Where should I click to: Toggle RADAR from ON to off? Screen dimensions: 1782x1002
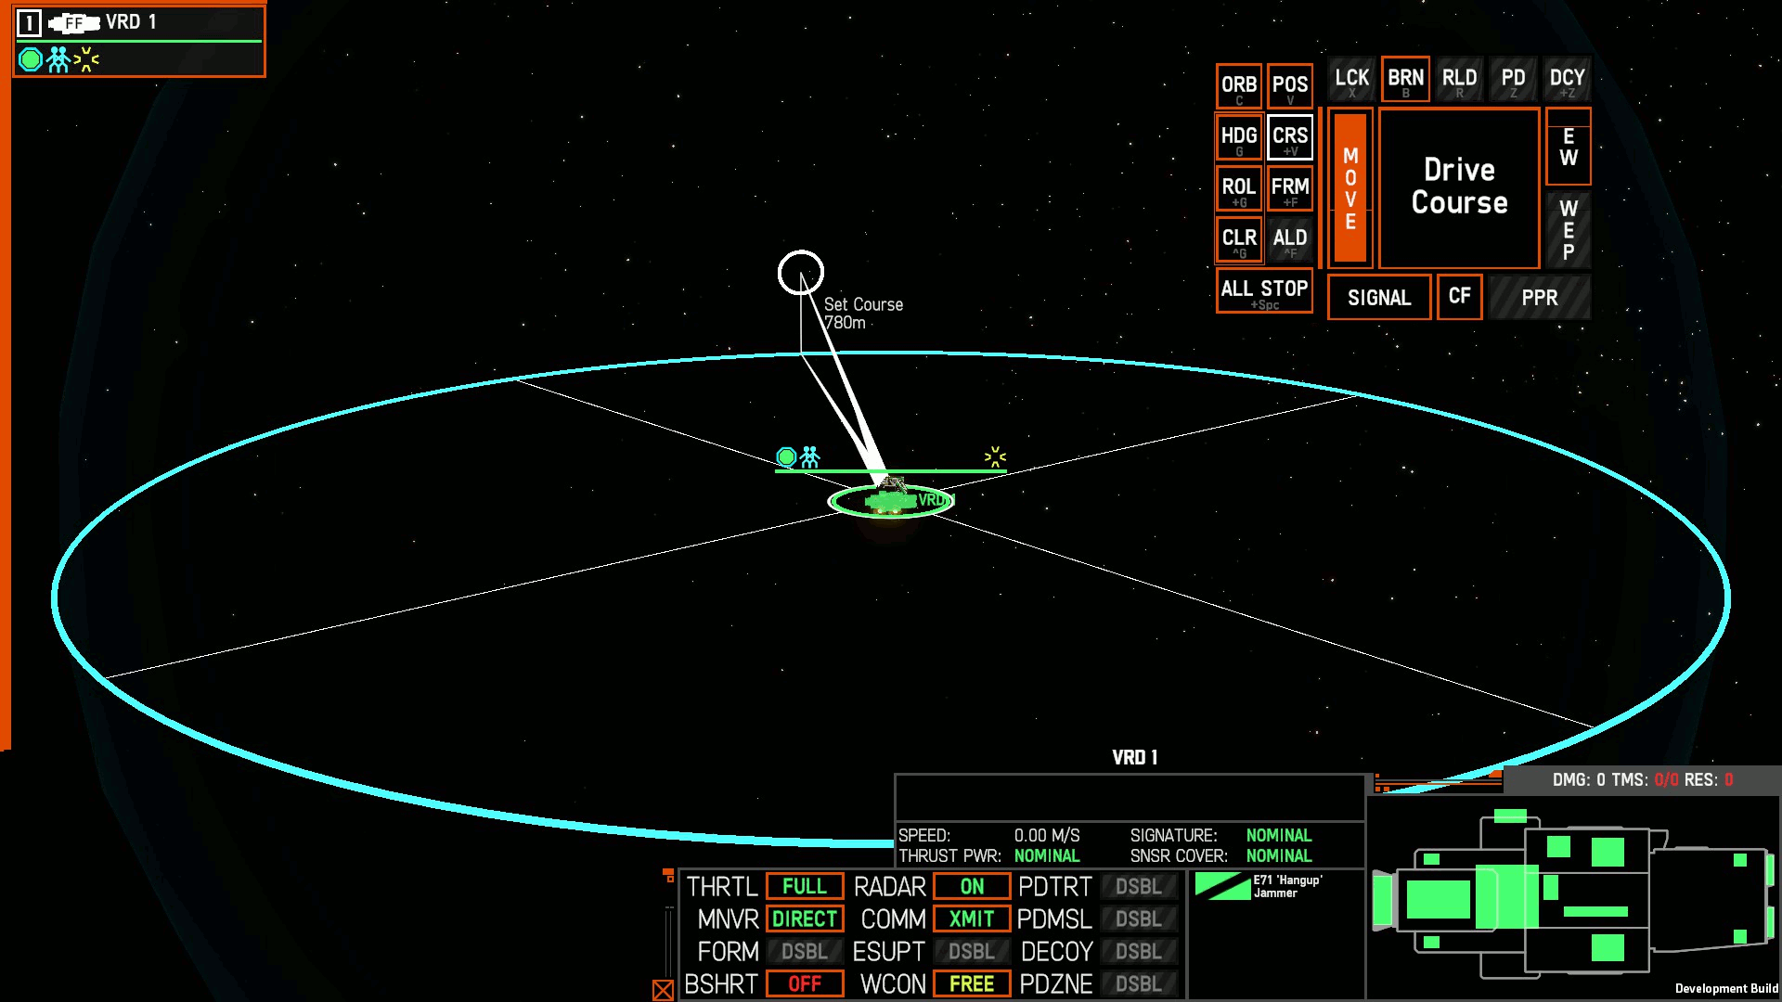971,886
